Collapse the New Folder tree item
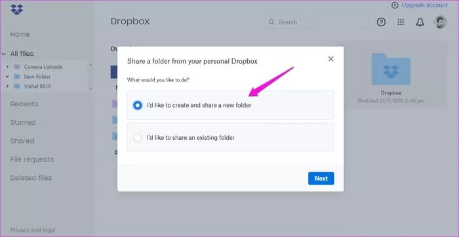This screenshot has width=459, height=237. click(x=7, y=77)
